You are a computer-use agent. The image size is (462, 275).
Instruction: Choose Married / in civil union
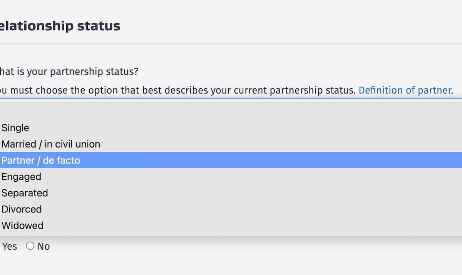[51, 144]
